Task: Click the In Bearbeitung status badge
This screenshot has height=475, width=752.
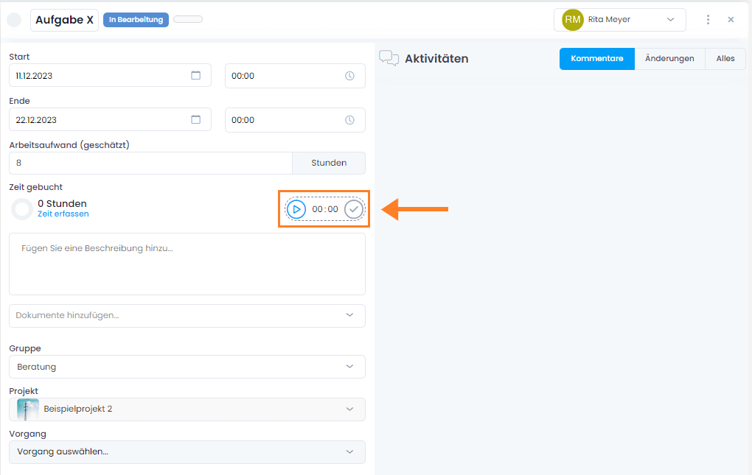Action: [136, 20]
